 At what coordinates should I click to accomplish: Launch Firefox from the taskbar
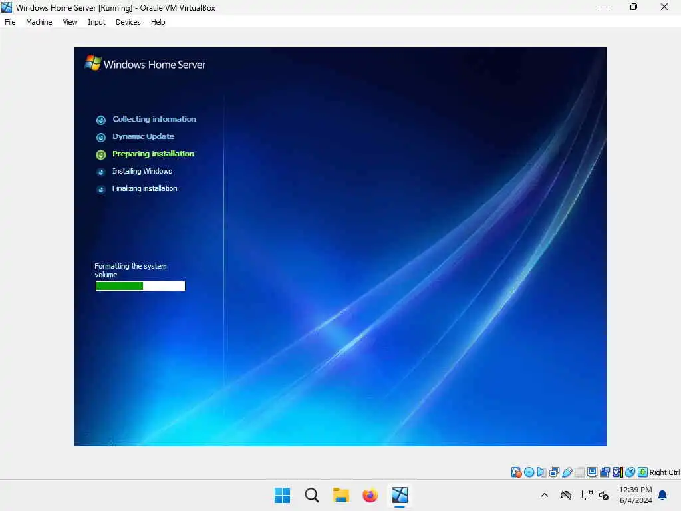[370, 495]
